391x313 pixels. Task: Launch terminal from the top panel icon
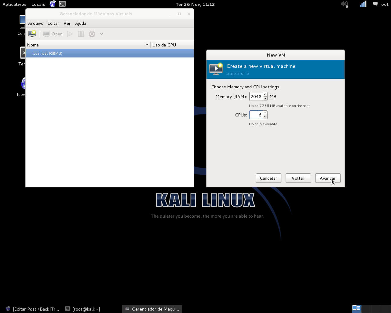pyautogui.click(x=62, y=4)
